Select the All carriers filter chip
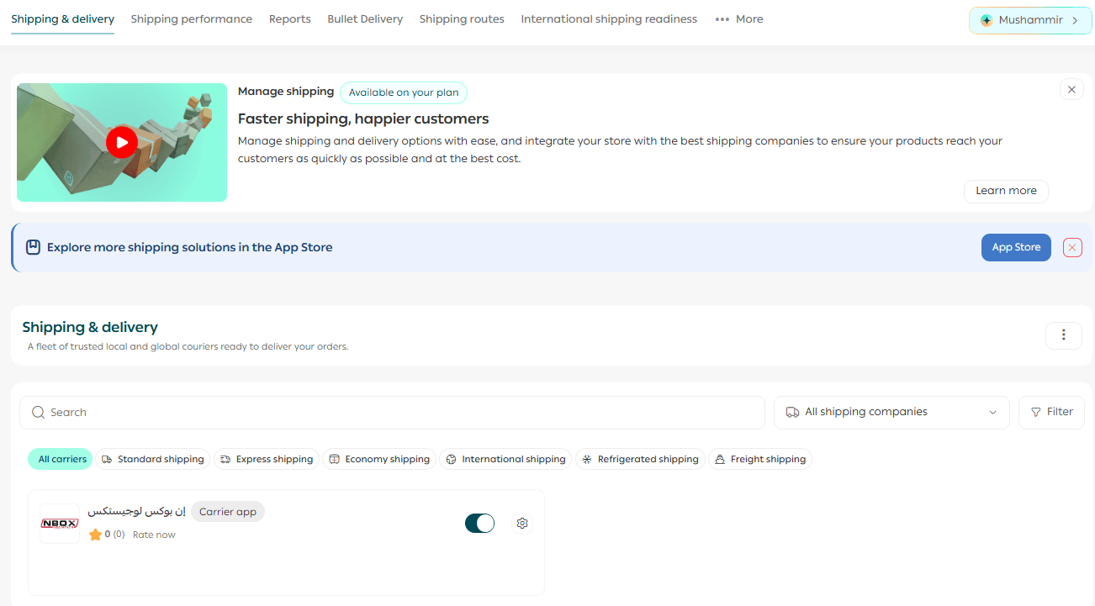Screen dimensions: 1095x606 click(x=62, y=459)
